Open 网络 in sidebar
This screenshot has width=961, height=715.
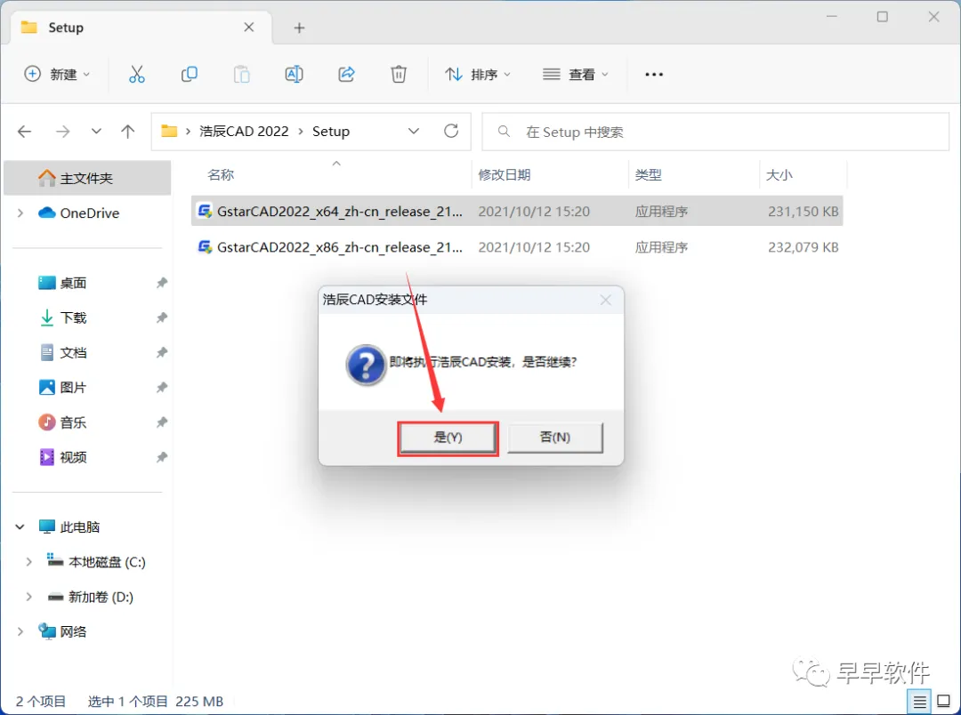click(x=62, y=631)
